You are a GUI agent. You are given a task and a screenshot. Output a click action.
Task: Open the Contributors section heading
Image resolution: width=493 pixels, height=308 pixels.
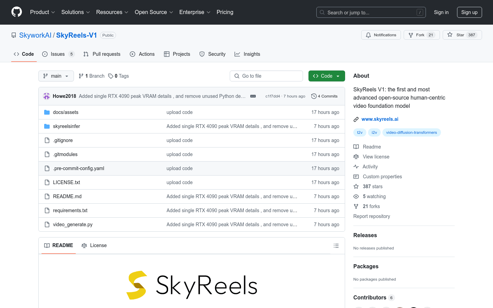click(x=374, y=297)
